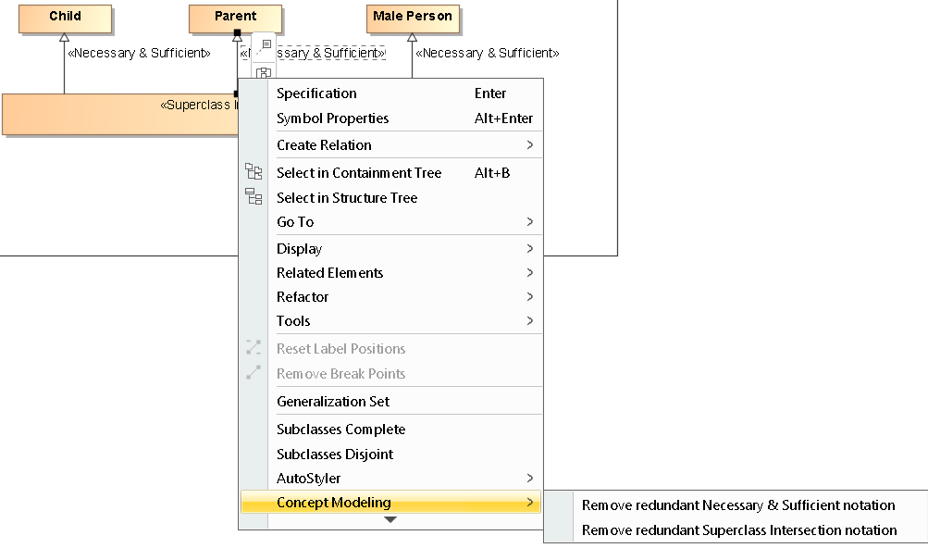Click the partially hidden smart manipulator icon below note icon
The height and width of the screenshot is (548, 928).
pyautogui.click(x=264, y=72)
